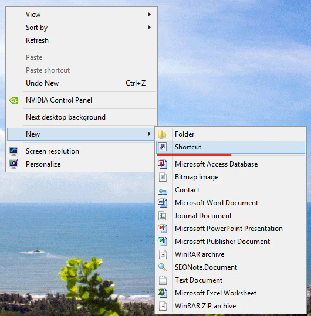Click the Journal Document icon
Image resolution: width=311 pixels, height=316 pixels.
[163, 216]
